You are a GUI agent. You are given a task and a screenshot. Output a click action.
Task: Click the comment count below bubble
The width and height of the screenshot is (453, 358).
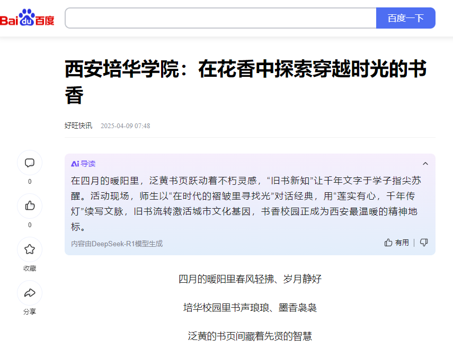(30, 182)
